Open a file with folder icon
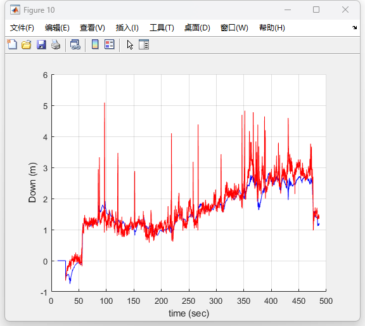Image resolution: width=365 pixels, height=326 pixels. [x=27, y=44]
